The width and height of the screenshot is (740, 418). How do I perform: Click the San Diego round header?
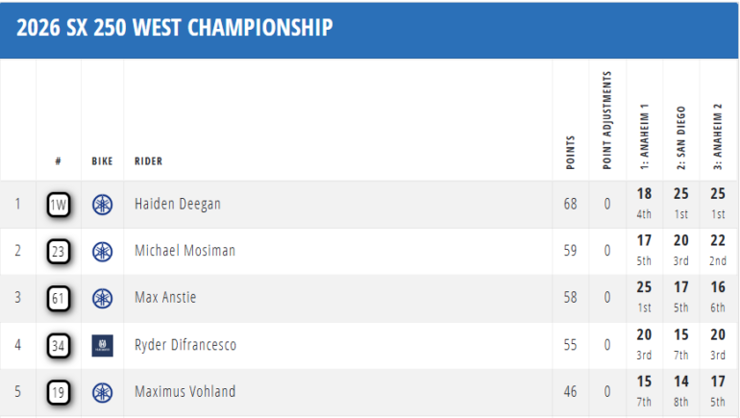[680, 137]
